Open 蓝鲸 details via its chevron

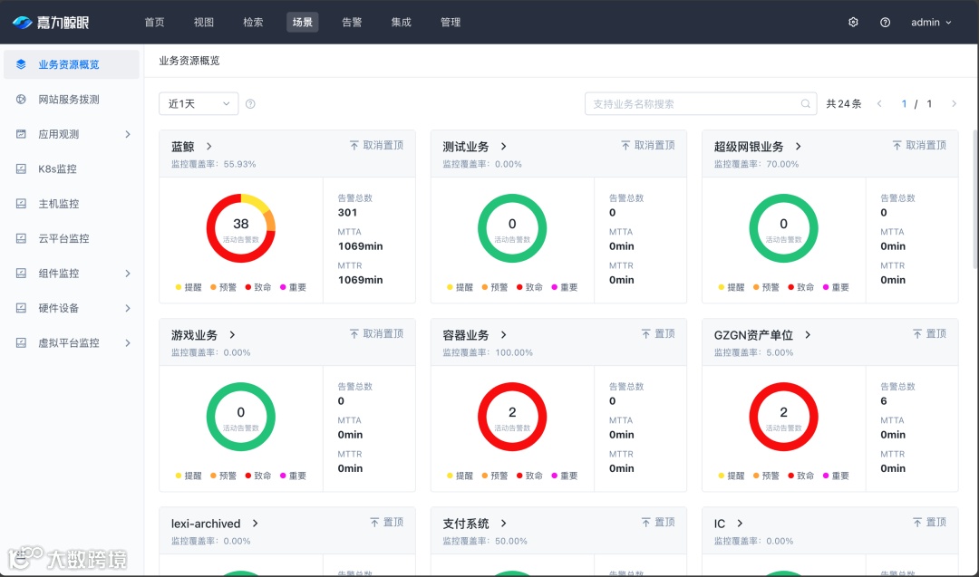coord(209,147)
